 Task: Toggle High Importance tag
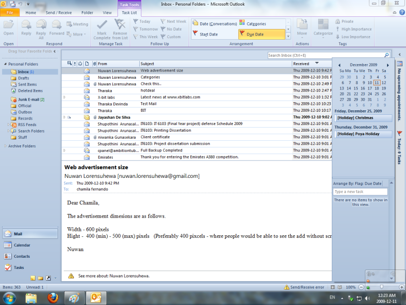354,29
